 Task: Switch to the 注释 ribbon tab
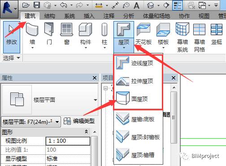point(109,16)
